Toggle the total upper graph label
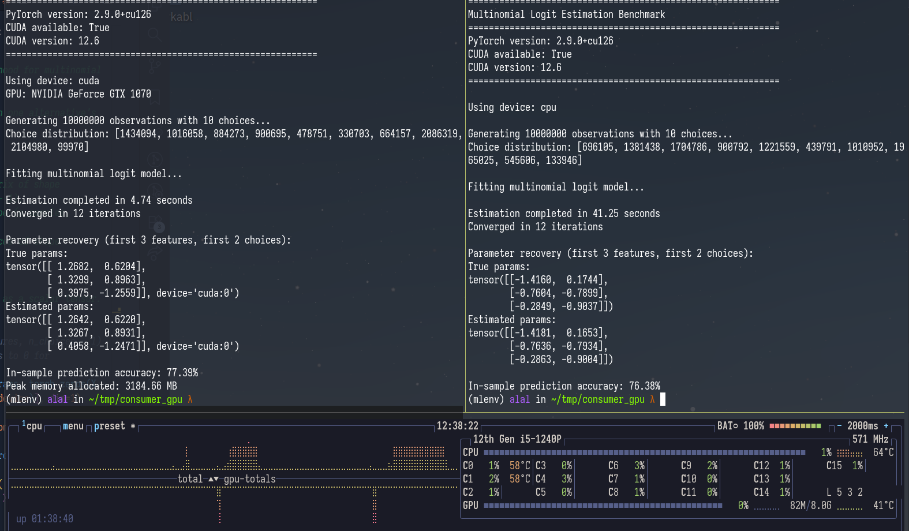 pos(190,479)
